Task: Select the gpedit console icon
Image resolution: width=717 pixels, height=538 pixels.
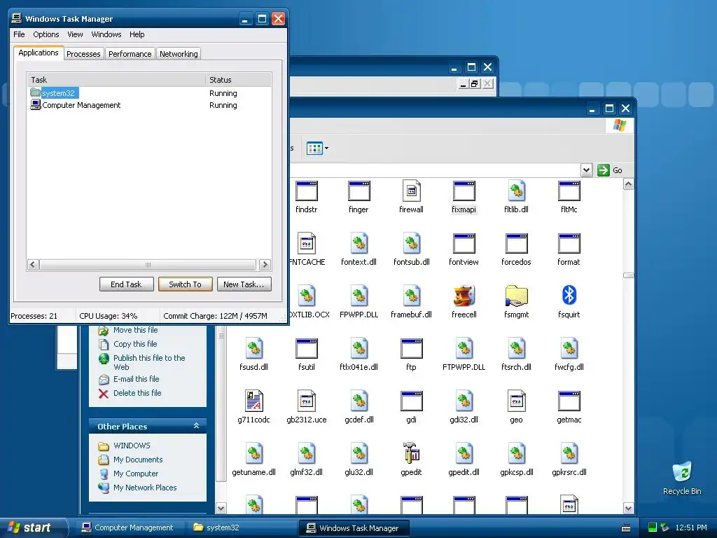Action: click(412, 453)
